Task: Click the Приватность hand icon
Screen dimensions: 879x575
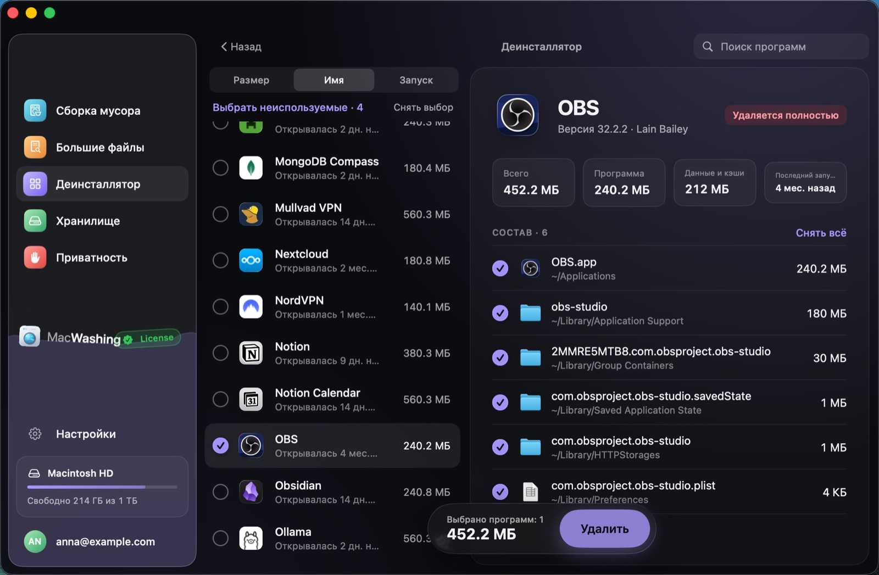Action: [35, 258]
